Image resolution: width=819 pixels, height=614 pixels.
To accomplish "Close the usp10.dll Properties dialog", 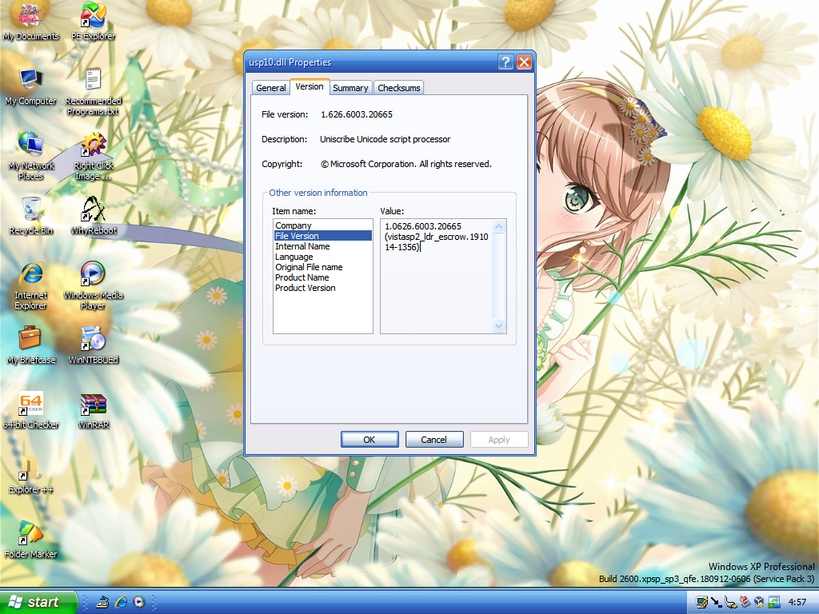I will (x=525, y=62).
